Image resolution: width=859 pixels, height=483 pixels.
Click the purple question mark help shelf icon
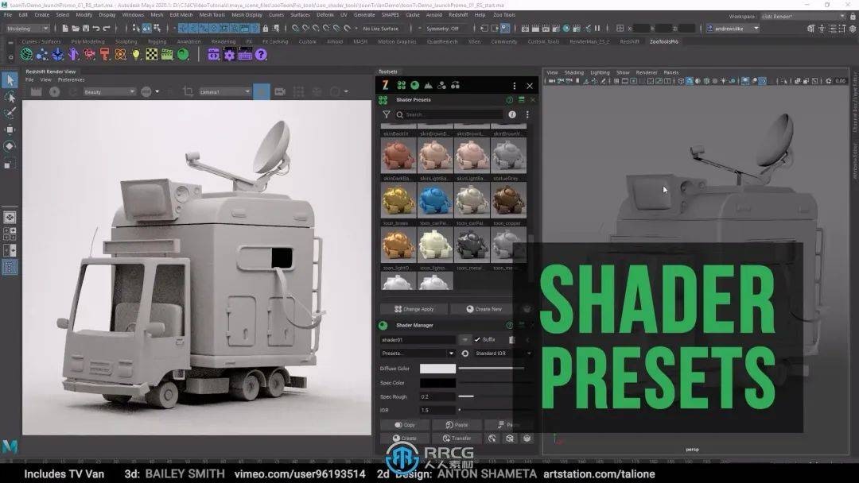260,56
